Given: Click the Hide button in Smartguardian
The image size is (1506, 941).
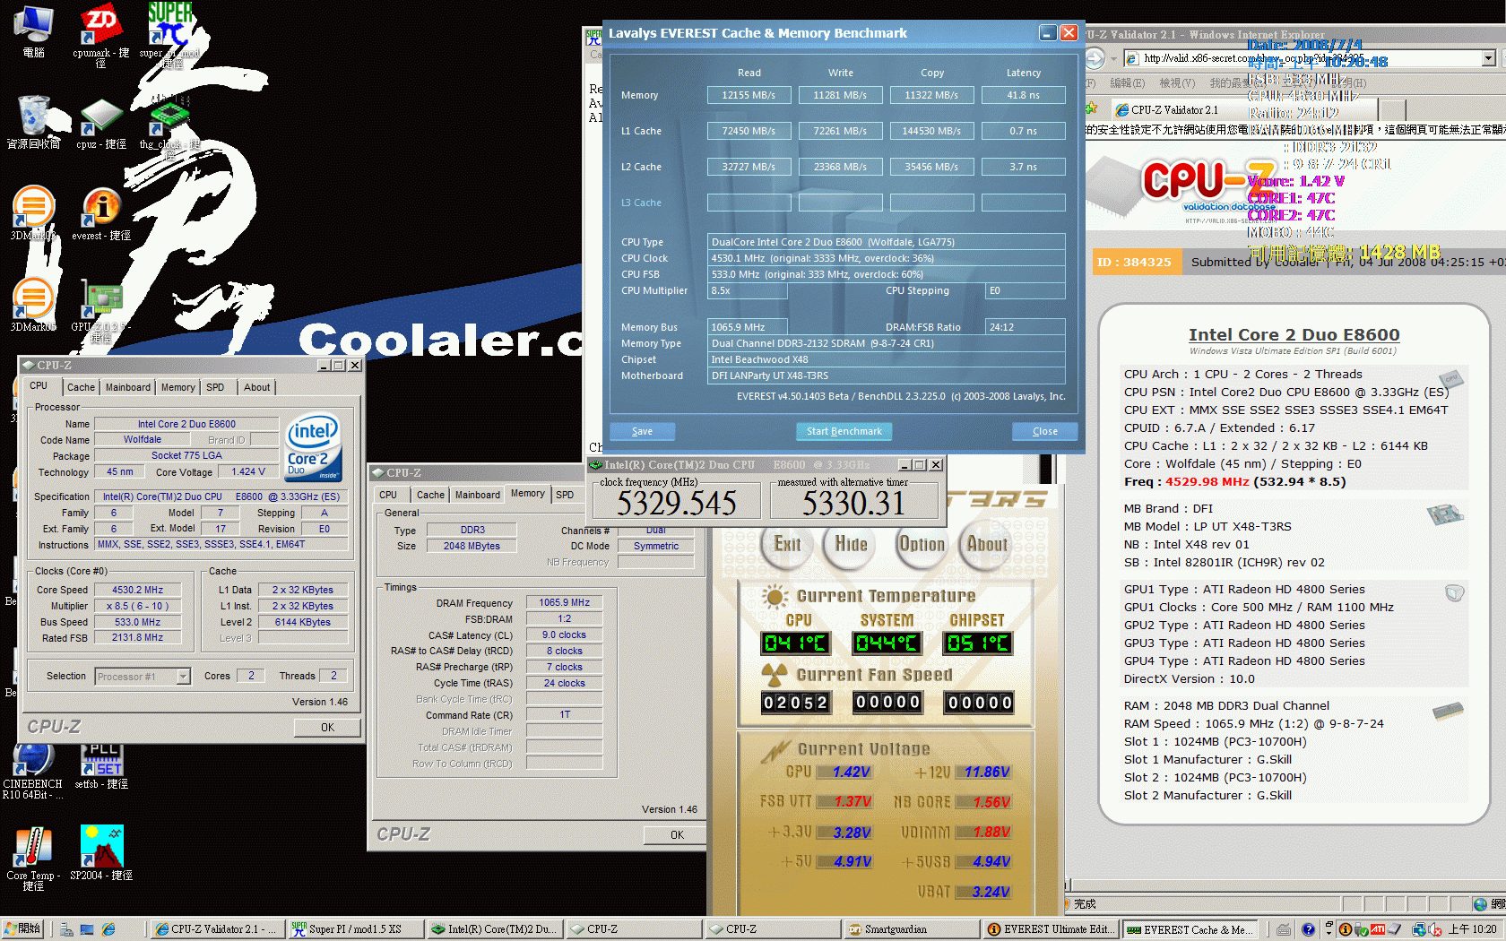Looking at the screenshot, I should [850, 545].
